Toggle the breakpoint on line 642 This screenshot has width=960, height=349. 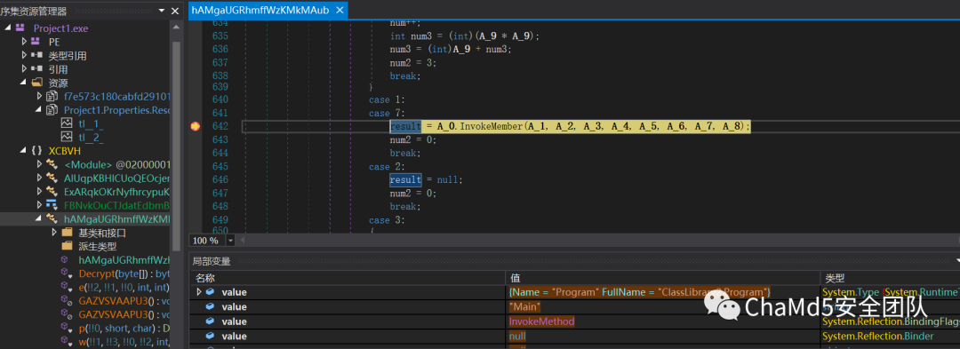coord(196,126)
